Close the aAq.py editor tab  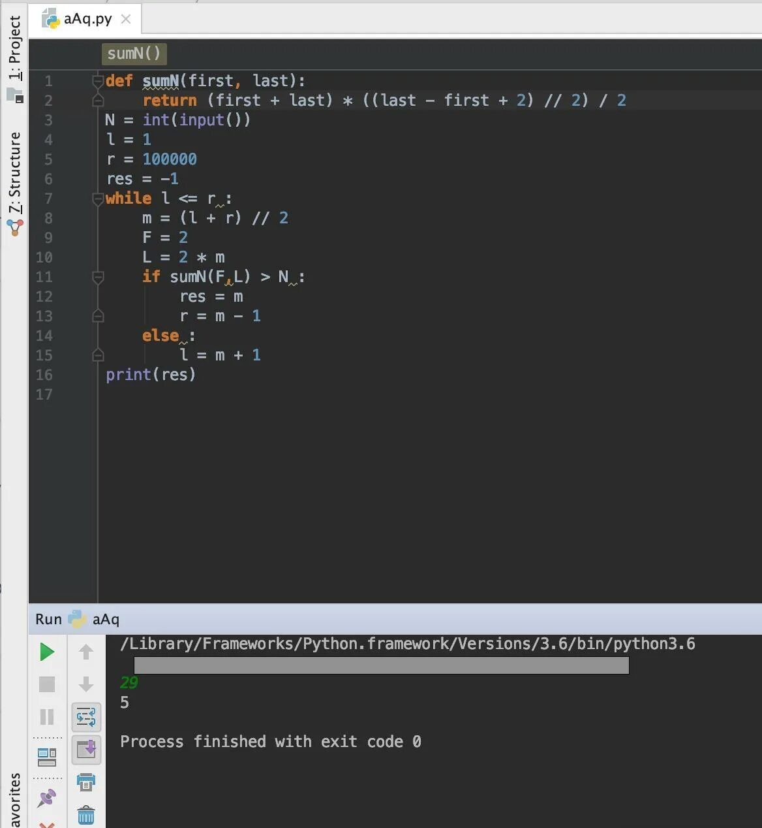pyautogui.click(x=126, y=19)
